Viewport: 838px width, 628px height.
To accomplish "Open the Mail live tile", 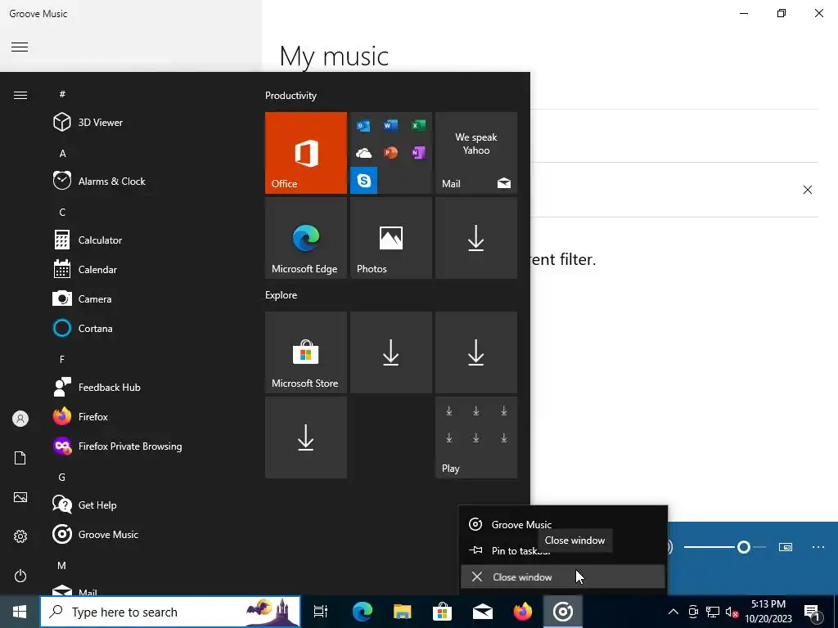I will (476, 153).
